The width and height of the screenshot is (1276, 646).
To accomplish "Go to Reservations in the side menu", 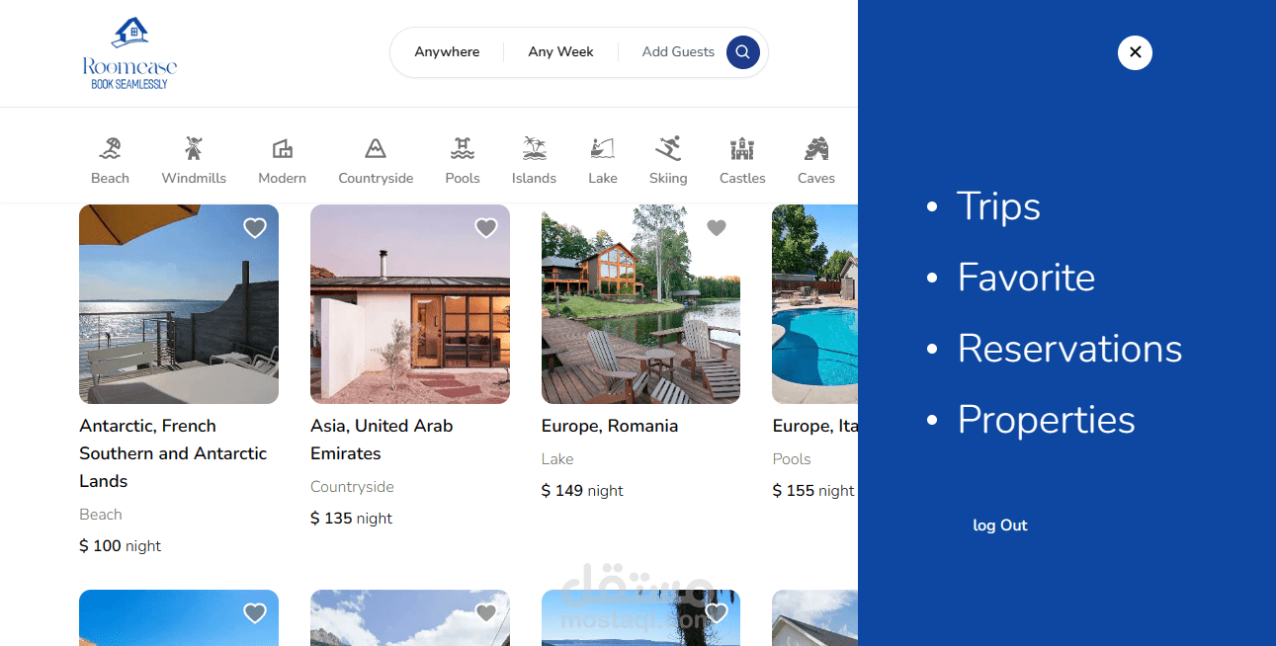I will [1069, 349].
